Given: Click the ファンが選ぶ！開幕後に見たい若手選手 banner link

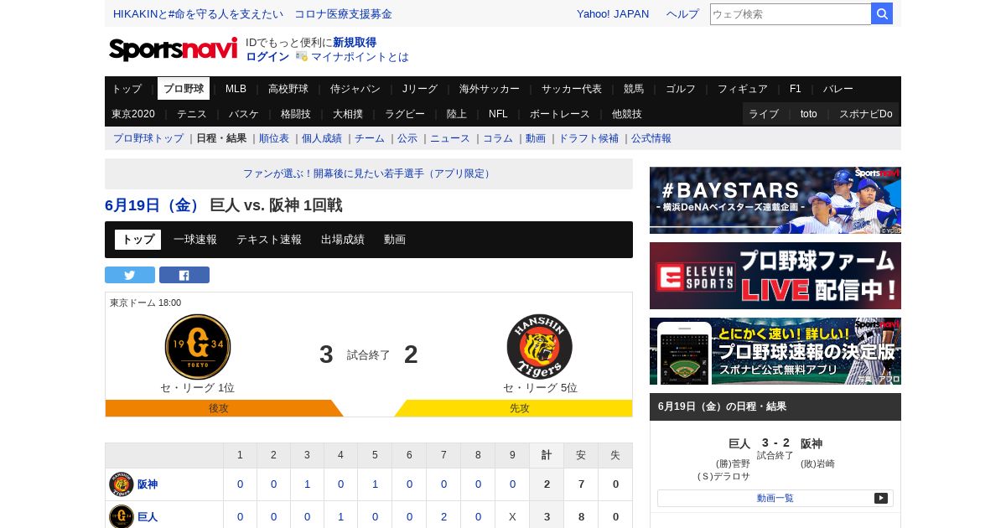Looking at the screenshot, I should tap(369, 173).
